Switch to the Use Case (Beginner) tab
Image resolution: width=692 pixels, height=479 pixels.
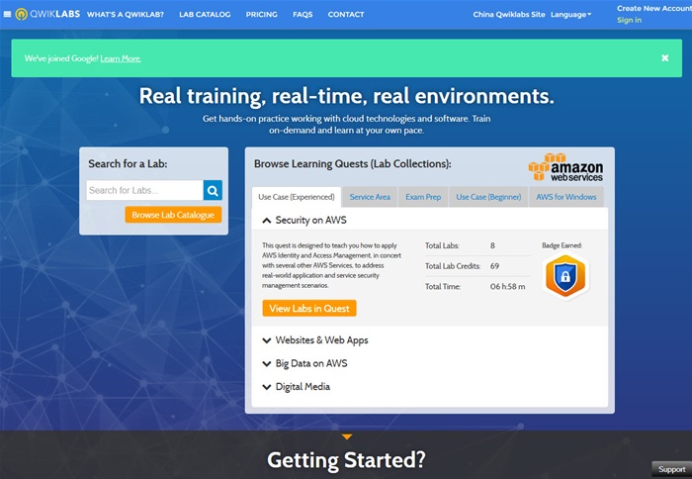(x=488, y=197)
